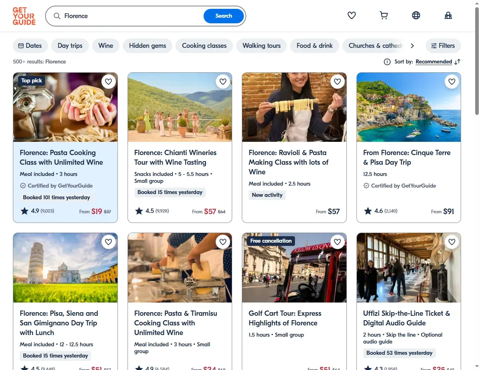Save Pisa, Siena and San Gimignano trip to wishlist
The height and width of the screenshot is (370, 480).
(x=108, y=242)
